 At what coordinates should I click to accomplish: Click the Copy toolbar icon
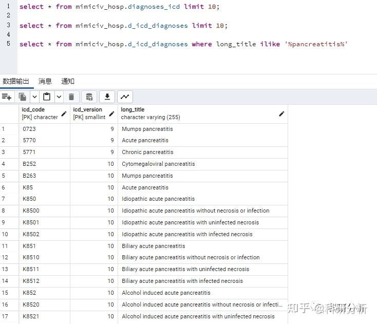(x=23, y=97)
